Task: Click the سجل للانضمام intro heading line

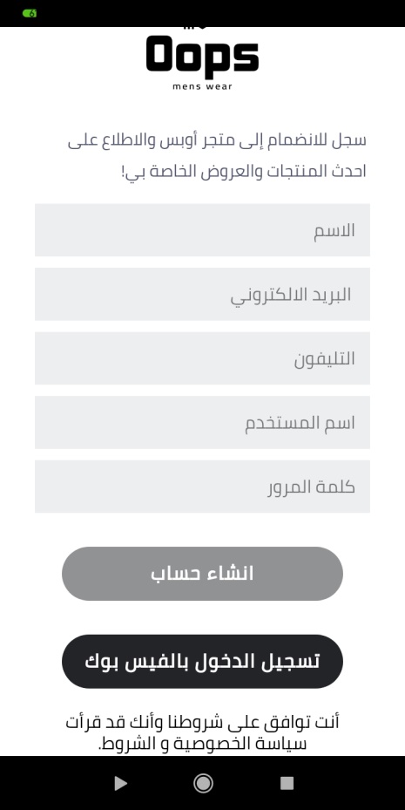Action: pos(217,140)
